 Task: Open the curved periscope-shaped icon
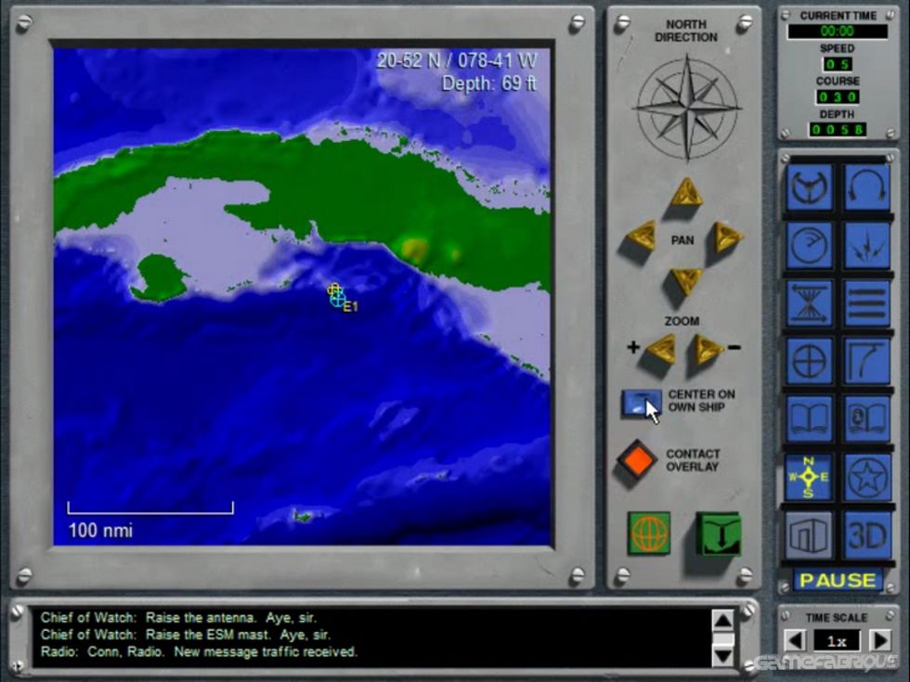click(x=867, y=361)
